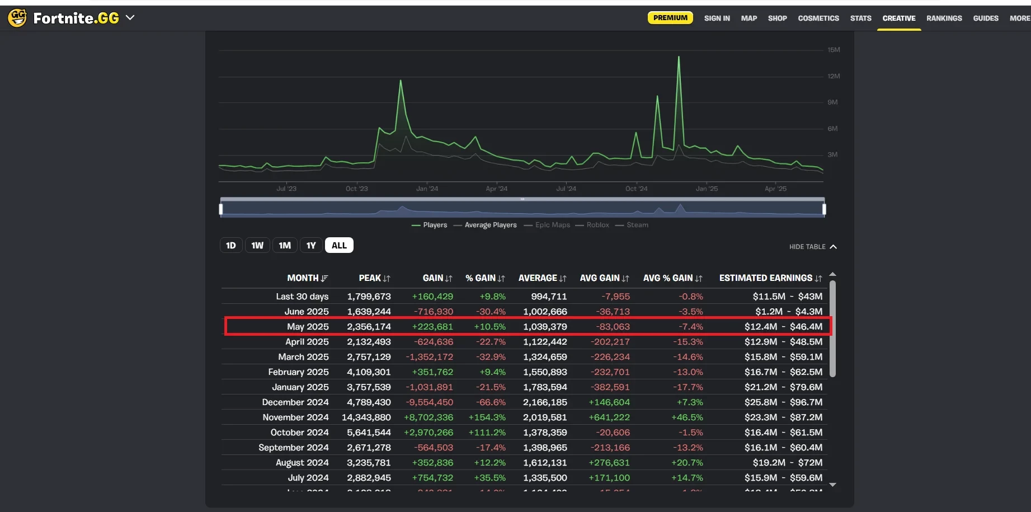Screen dimensions: 1031x512
Task: Open the Fortnite.GG site dropdown chevron
Action: coord(130,18)
